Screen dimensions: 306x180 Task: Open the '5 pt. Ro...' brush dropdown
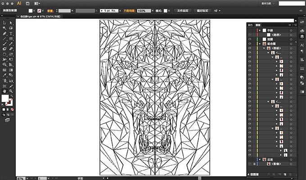[120, 11]
